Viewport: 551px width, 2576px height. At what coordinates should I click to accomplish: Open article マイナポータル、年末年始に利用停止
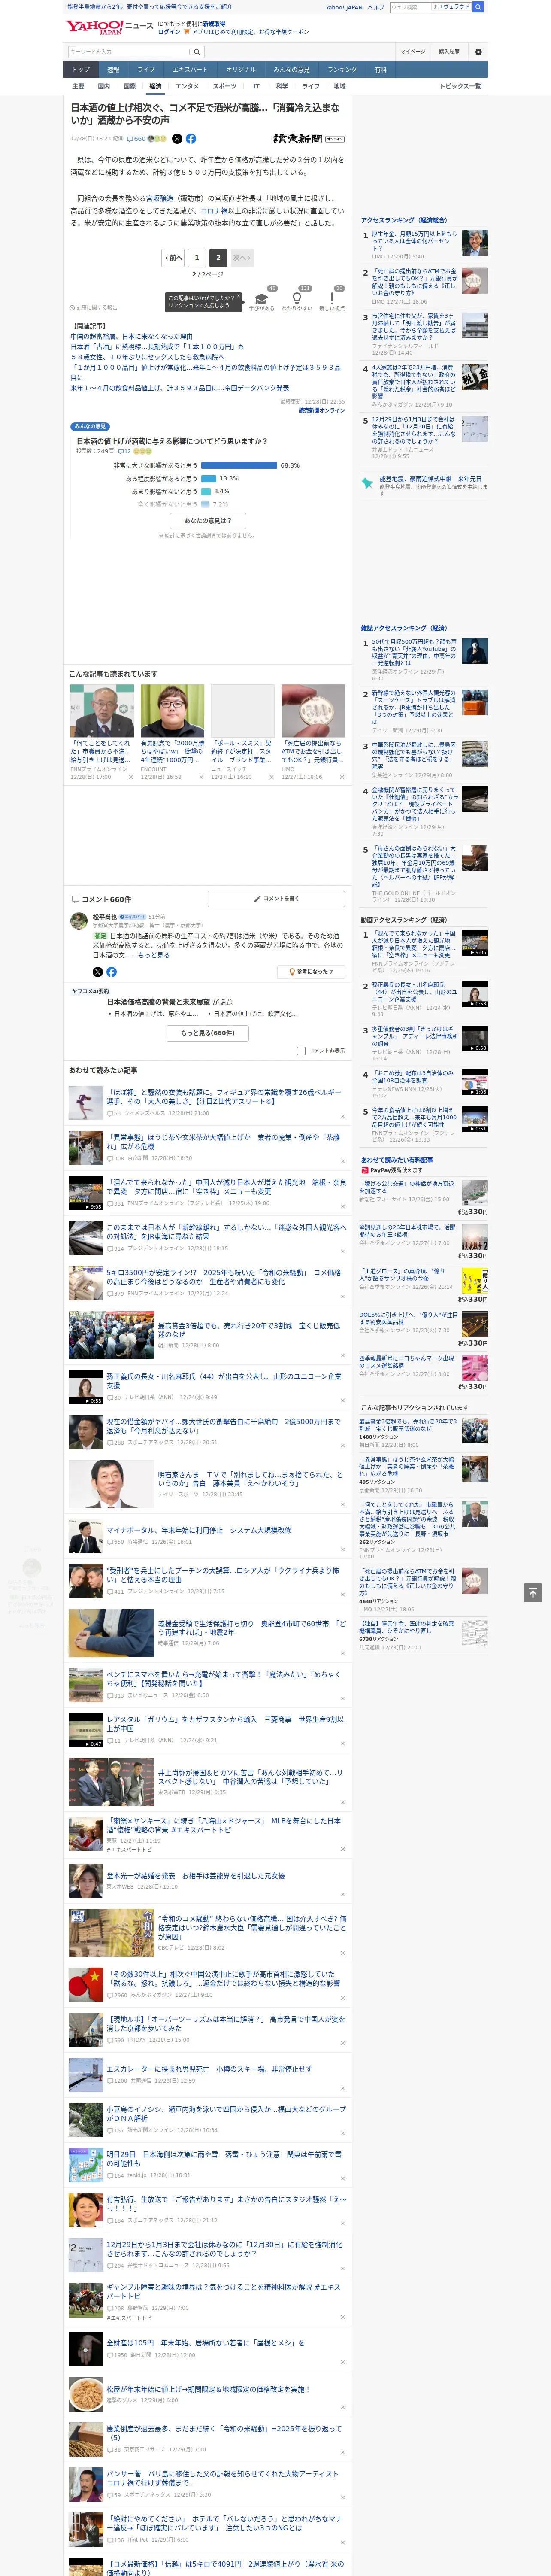pyautogui.click(x=199, y=1530)
